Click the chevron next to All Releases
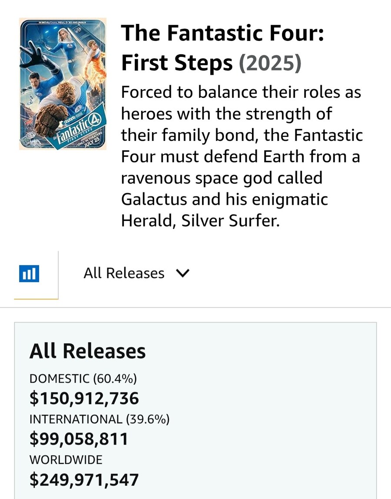This screenshot has height=499, width=391. 183,273
